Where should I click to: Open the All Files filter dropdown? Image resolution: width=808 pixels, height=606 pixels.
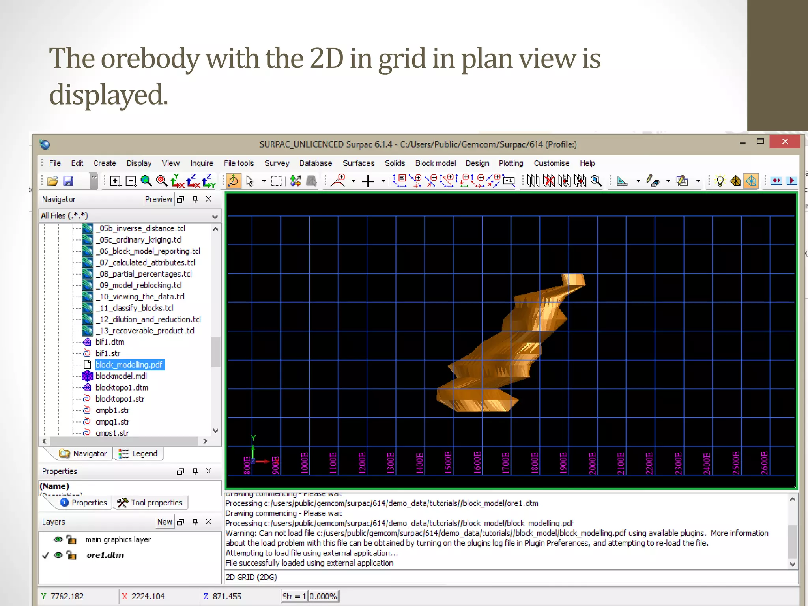point(215,216)
